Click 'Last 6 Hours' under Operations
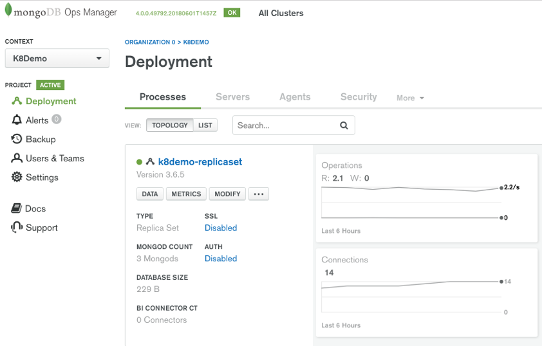This screenshot has width=542, height=346. coord(341,231)
